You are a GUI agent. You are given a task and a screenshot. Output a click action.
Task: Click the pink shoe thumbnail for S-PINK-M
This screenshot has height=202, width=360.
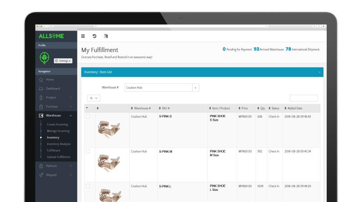(x=108, y=162)
